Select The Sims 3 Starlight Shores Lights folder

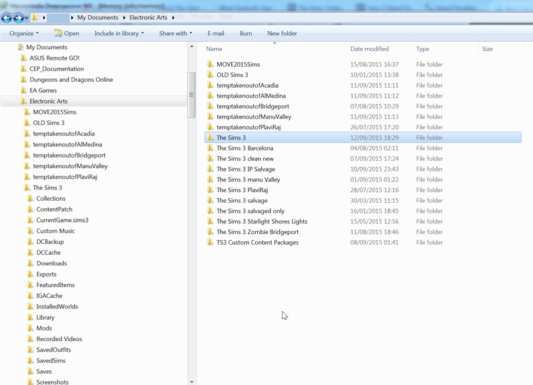(x=262, y=221)
